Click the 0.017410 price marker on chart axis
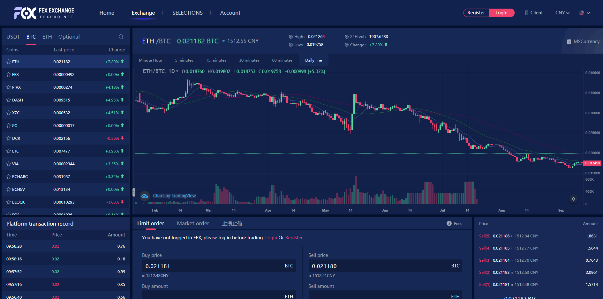 (x=592, y=163)
